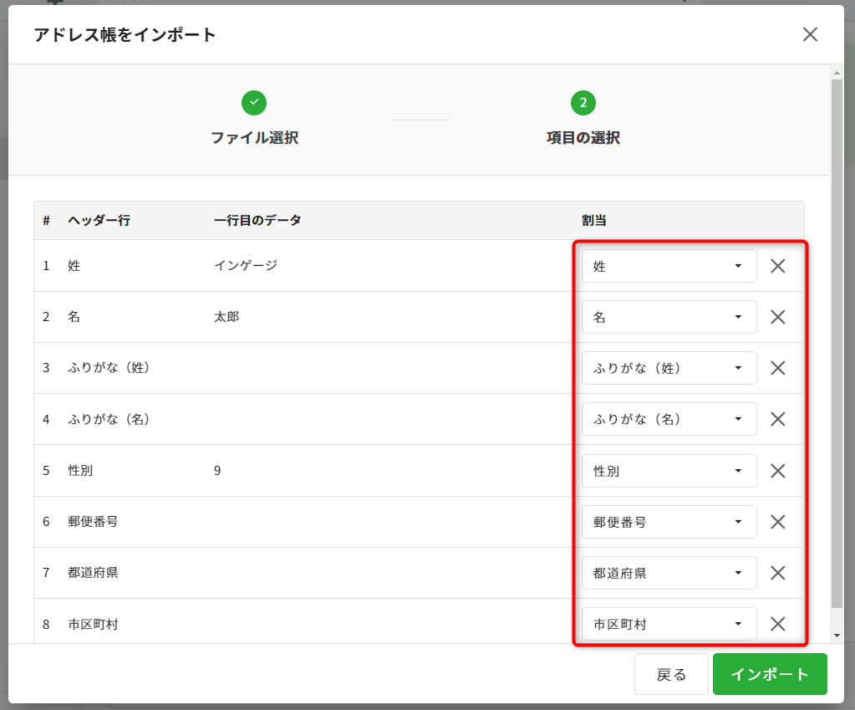
Task: Remove the 市区町村 assignment X
Action: [x=777, y=624]
